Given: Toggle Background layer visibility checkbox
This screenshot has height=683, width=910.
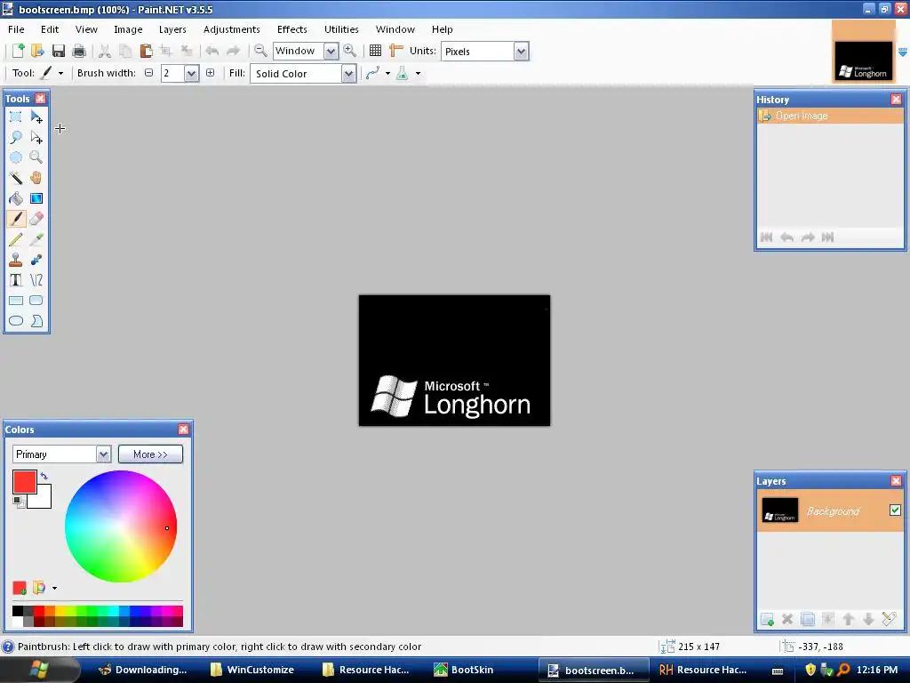Looking at the screenshot, I should pos(895,510).
